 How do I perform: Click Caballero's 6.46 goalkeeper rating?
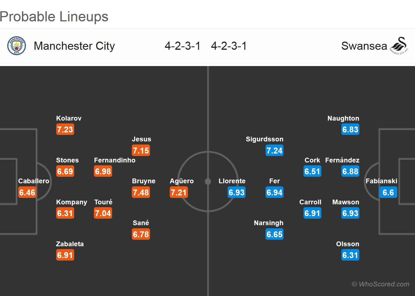[x=27, y=193]
